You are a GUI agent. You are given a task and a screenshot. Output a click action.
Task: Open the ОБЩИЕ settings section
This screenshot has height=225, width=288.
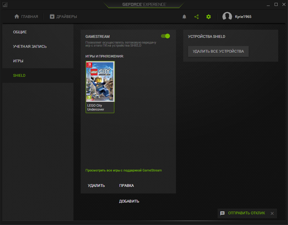pyautogui.click(x=38, y=32)
